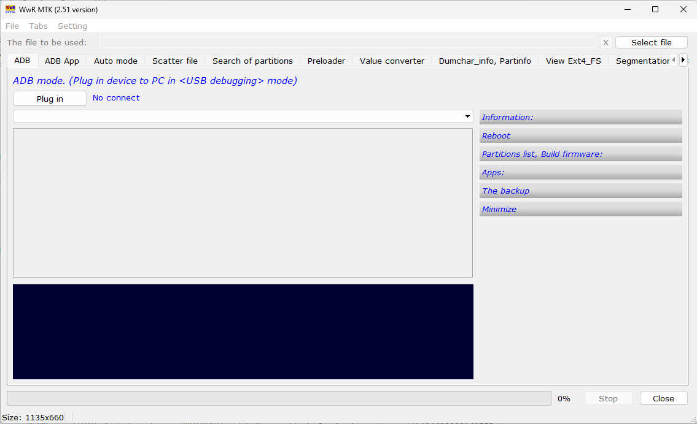Open the File menu
Image resolution: width=697 pixels, height=424 pixels.
click(12, 26)
